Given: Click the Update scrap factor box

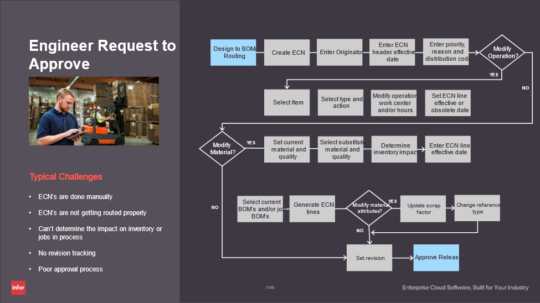Looking at the screenshot, I should coord(423,208).
